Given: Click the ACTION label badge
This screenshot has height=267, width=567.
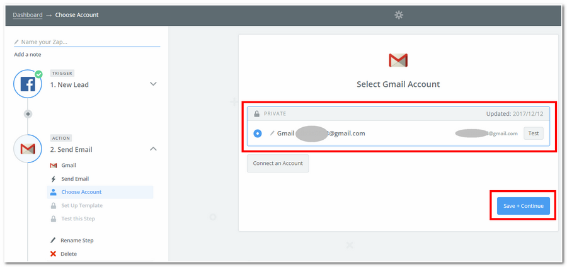Looking at the screenshot, I should pyautogui.click(x=60, y=138).
